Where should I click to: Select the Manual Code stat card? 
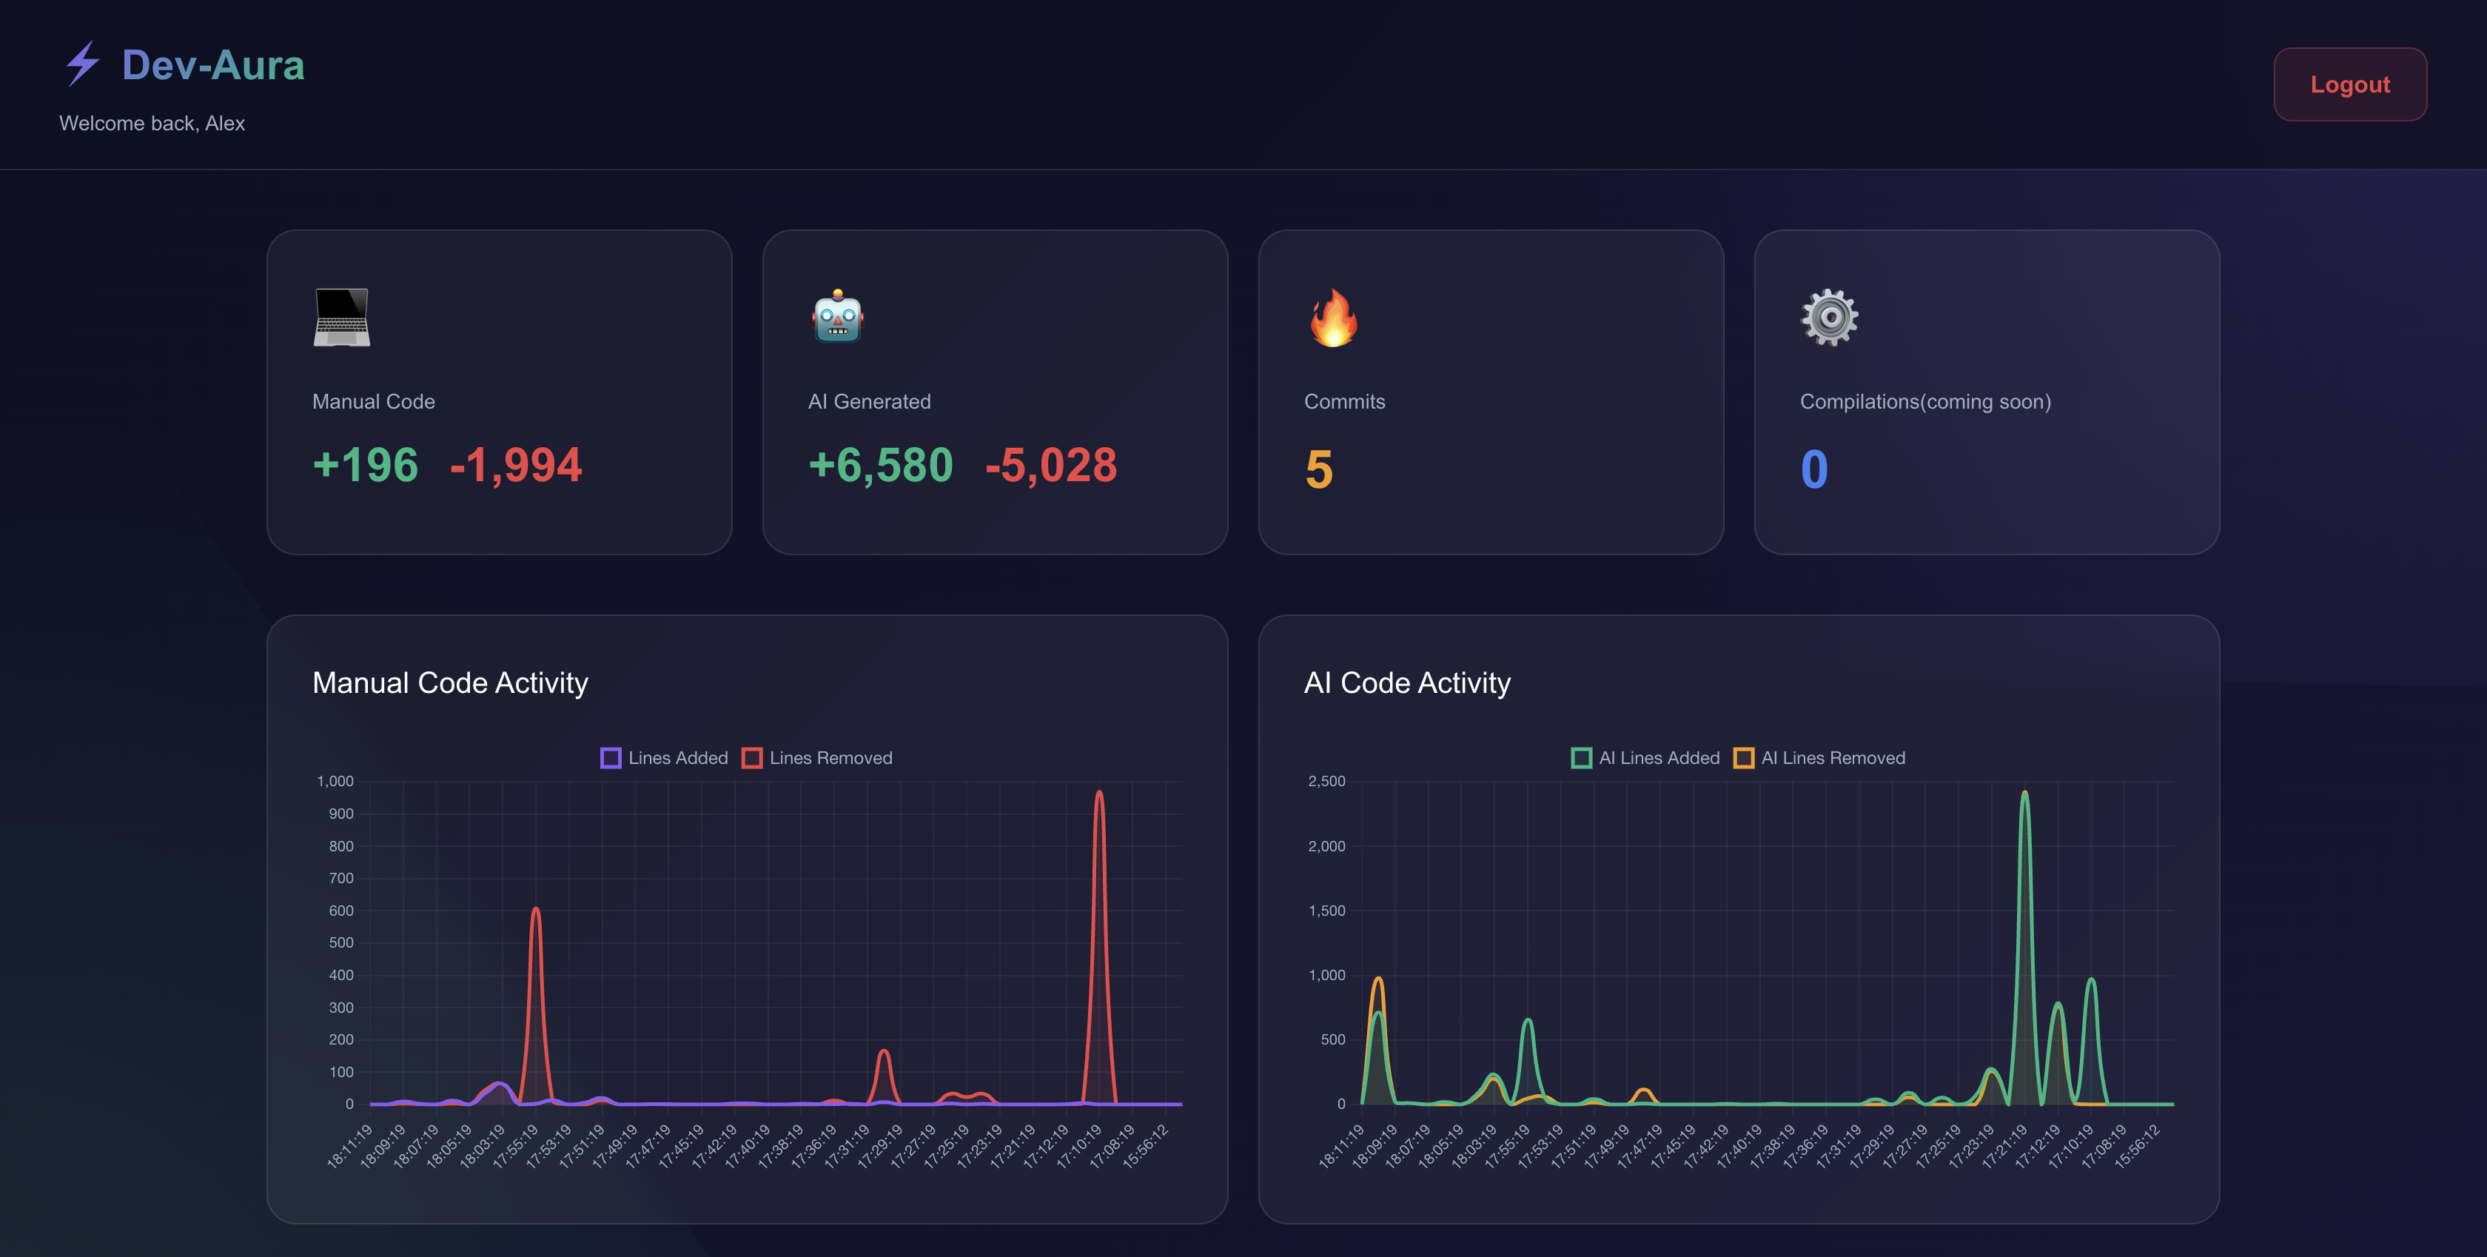click(x=498, y=392)
